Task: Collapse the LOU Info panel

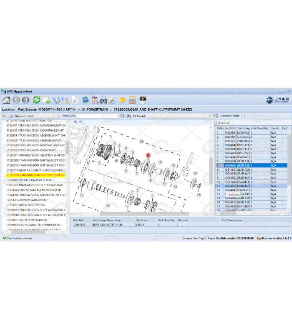Action: (216, 123)
